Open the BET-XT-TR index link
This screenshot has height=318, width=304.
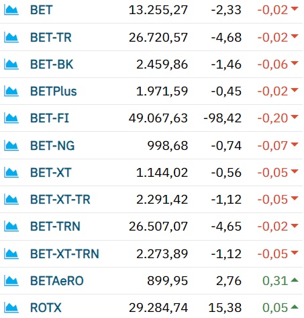pos(60,200)
